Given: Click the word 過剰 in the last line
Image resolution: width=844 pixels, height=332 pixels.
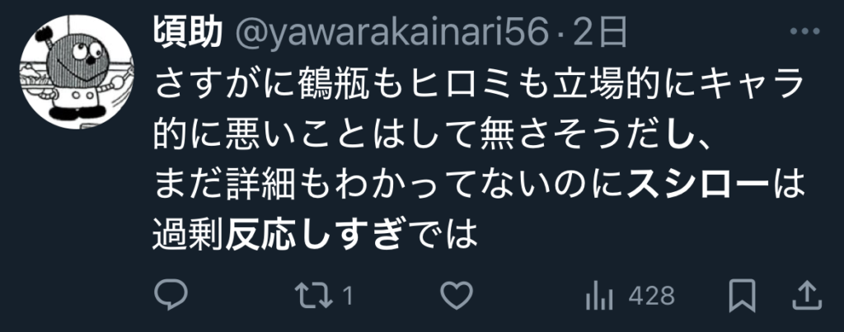Looking at the screenshot, I should click(x=189, y=235).
